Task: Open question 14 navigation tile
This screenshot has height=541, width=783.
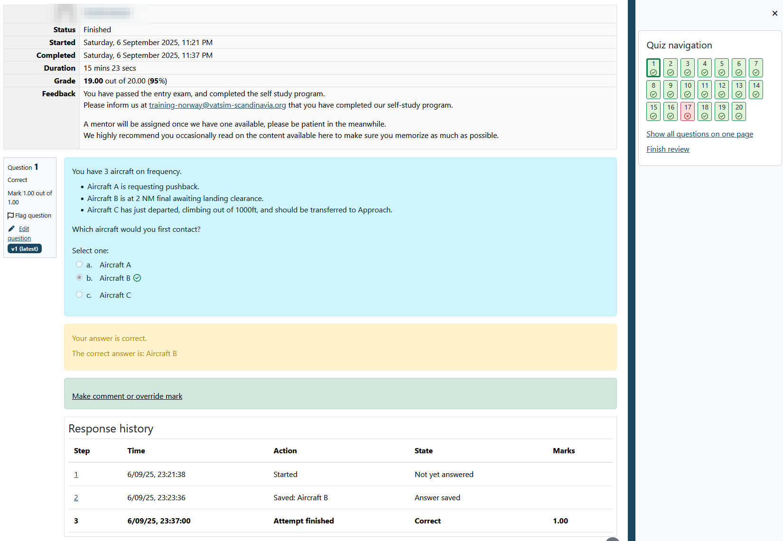Action: pyautogui.click(x=756, y=90)
